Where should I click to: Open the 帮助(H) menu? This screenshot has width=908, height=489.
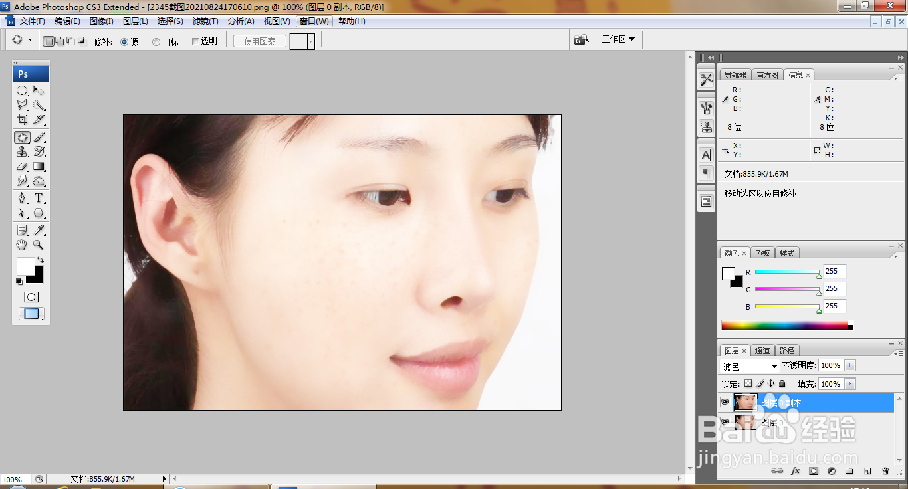point(352,21)
